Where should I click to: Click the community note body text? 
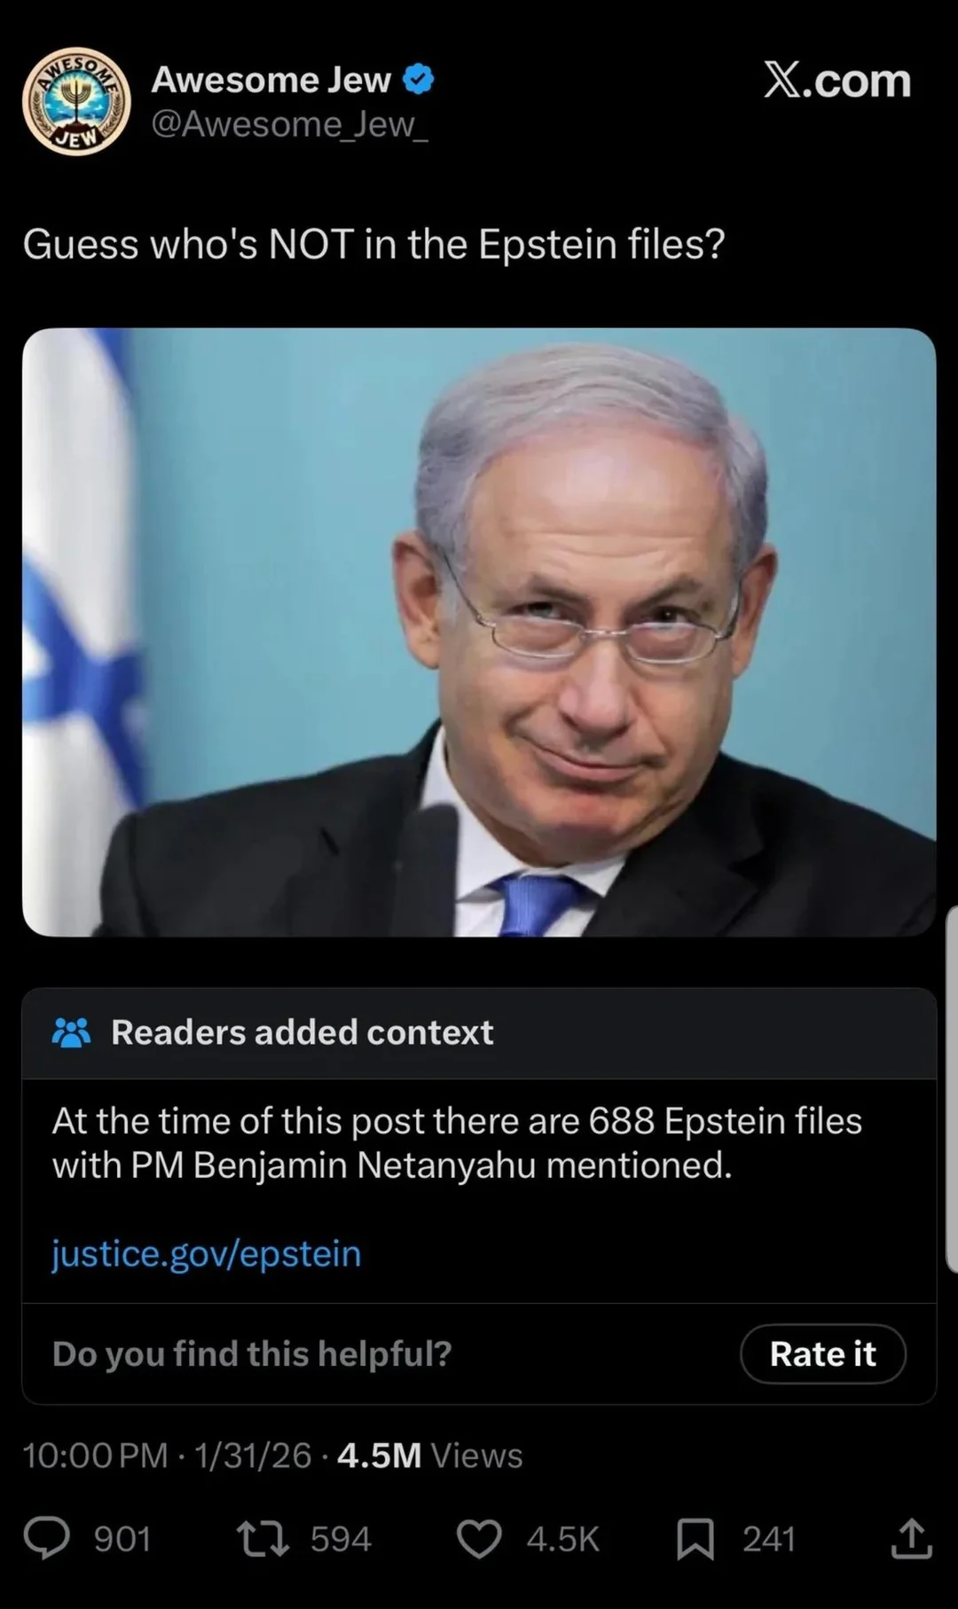click(x=457, y=1143)
